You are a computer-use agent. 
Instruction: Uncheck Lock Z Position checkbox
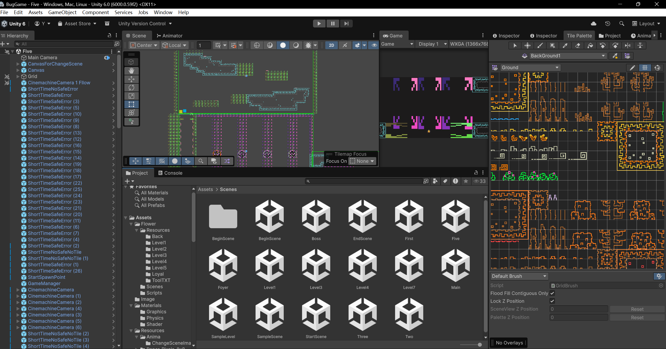pos(552,301)
